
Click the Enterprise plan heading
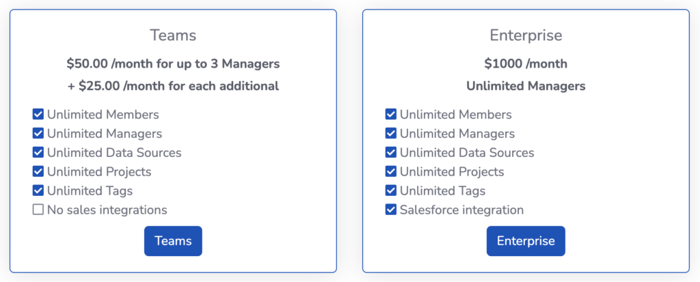(526, 36)
